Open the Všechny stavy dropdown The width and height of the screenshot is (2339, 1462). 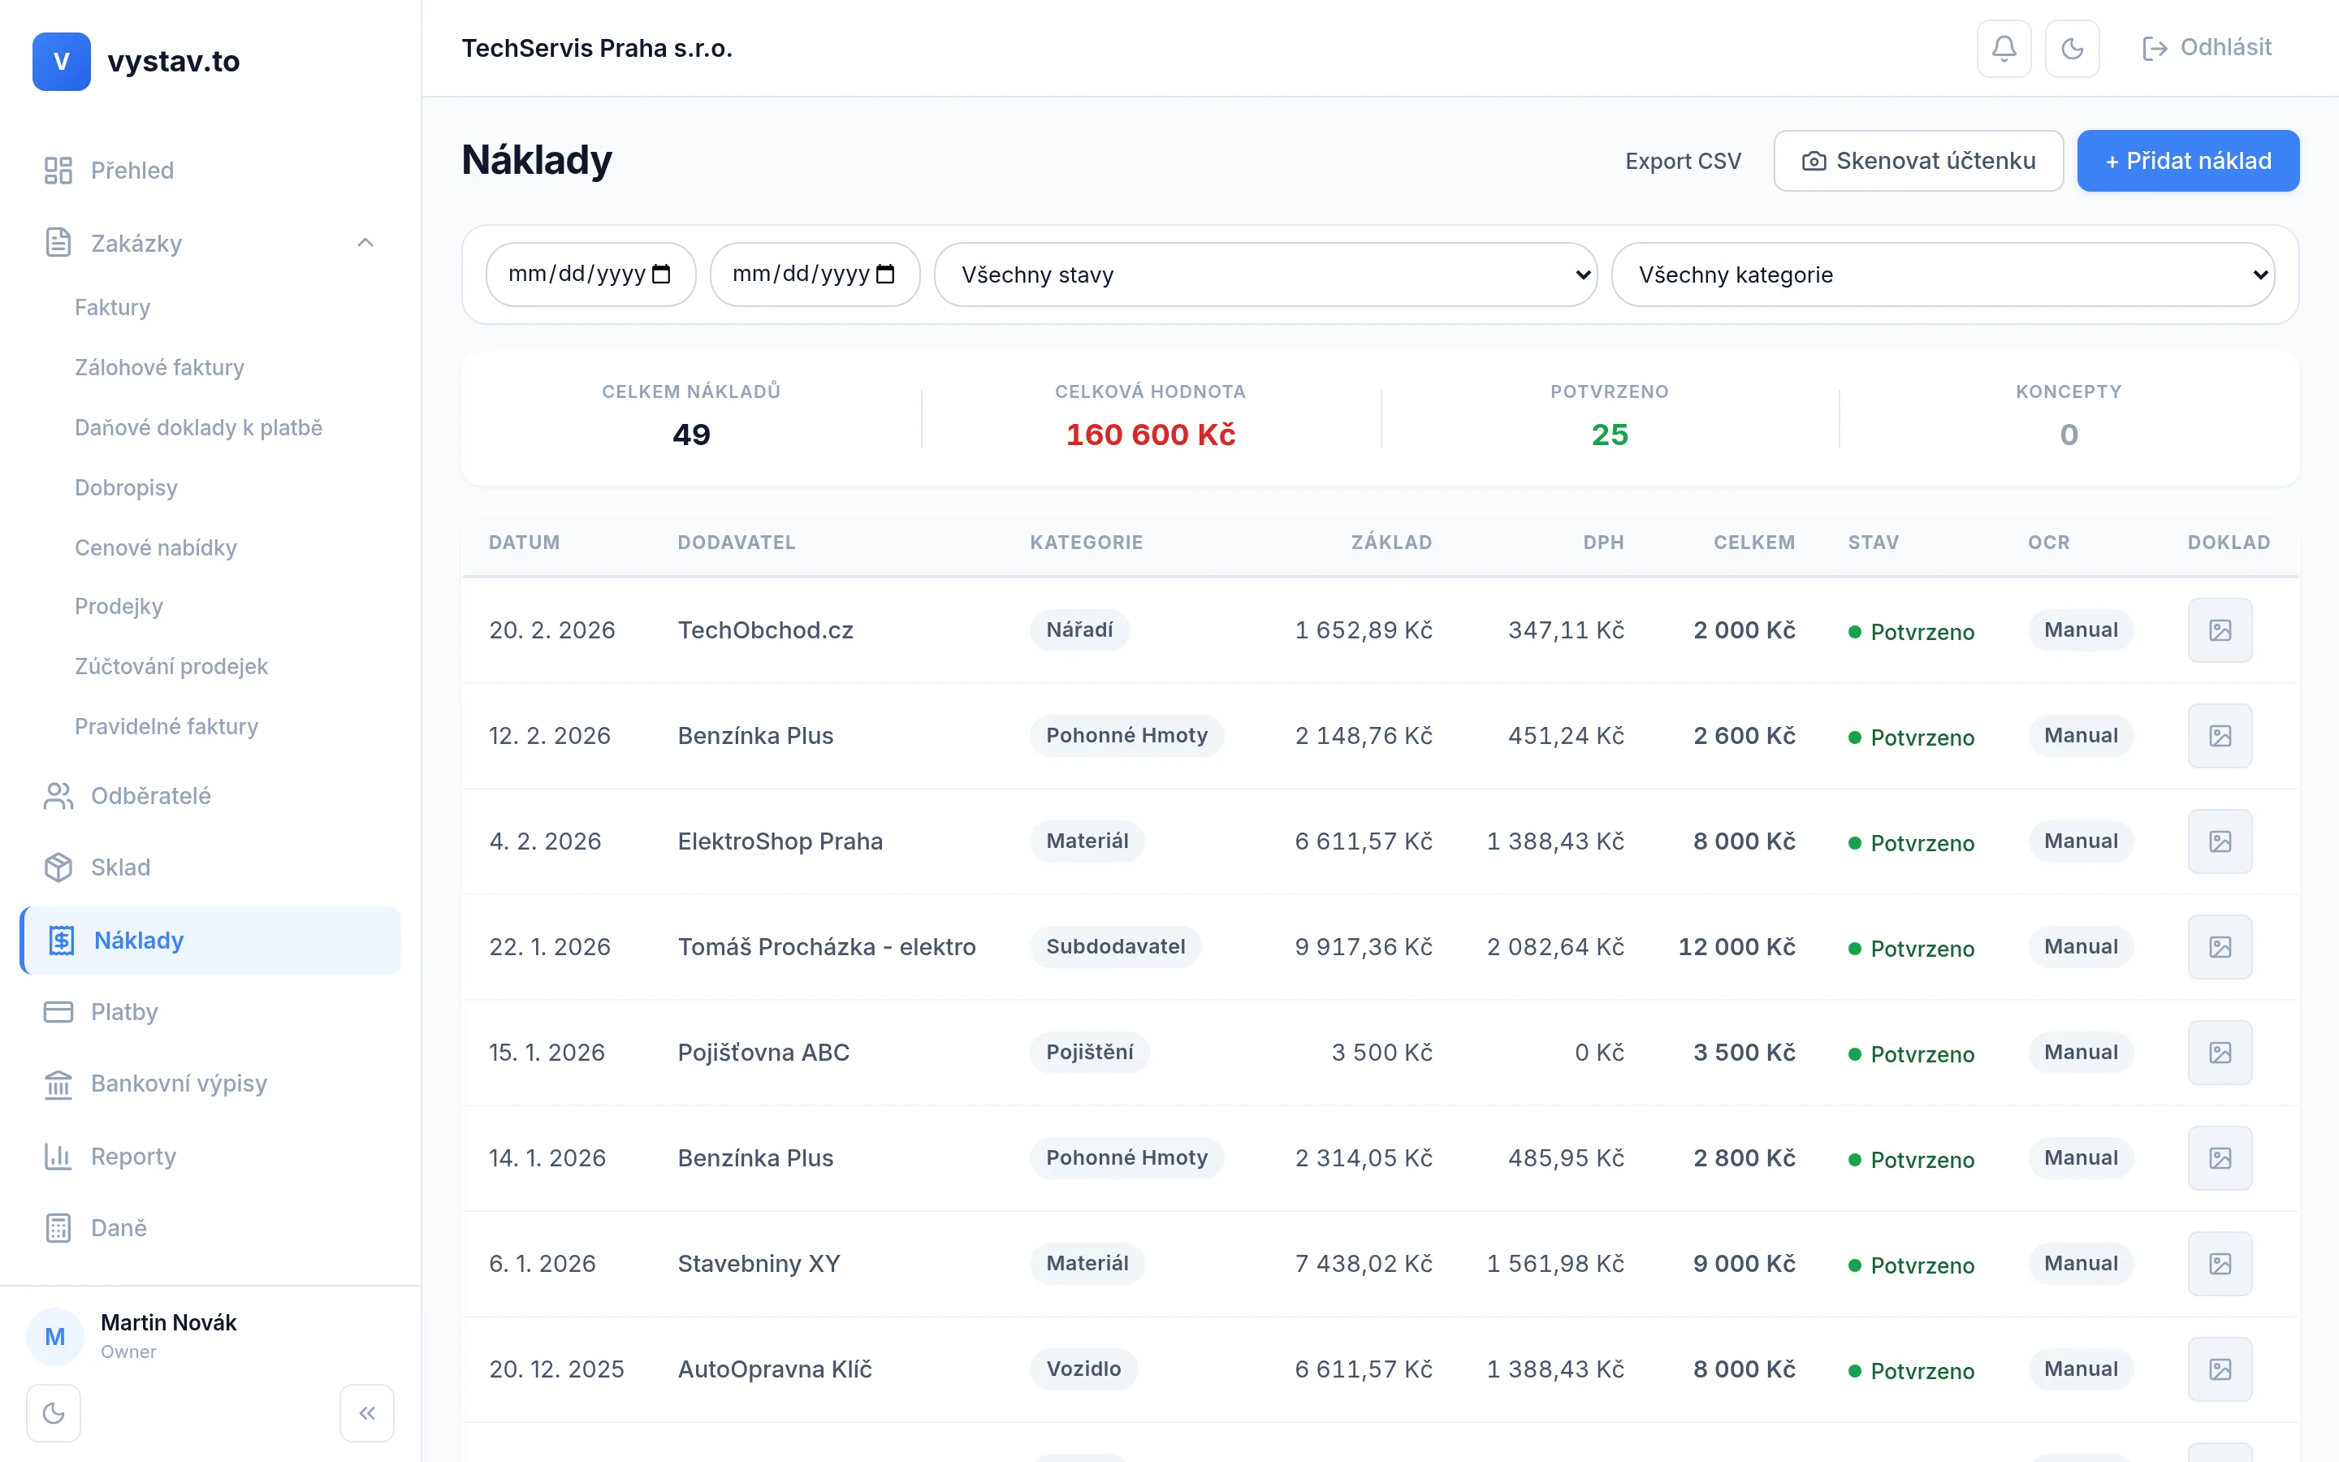tap(1265, 275)
